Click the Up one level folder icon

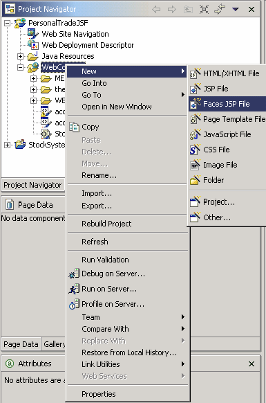click(x=188, y=10)
